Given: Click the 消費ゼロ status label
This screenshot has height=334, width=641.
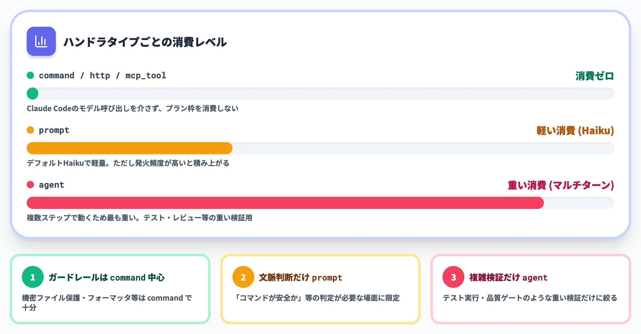Looking at the screenshot, I should click(595, 76).
